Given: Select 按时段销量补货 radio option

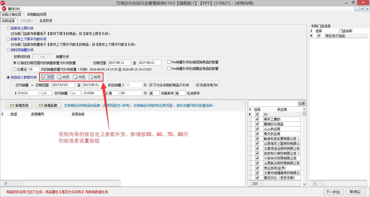Looking at the screenshot, I should [8, 50].
